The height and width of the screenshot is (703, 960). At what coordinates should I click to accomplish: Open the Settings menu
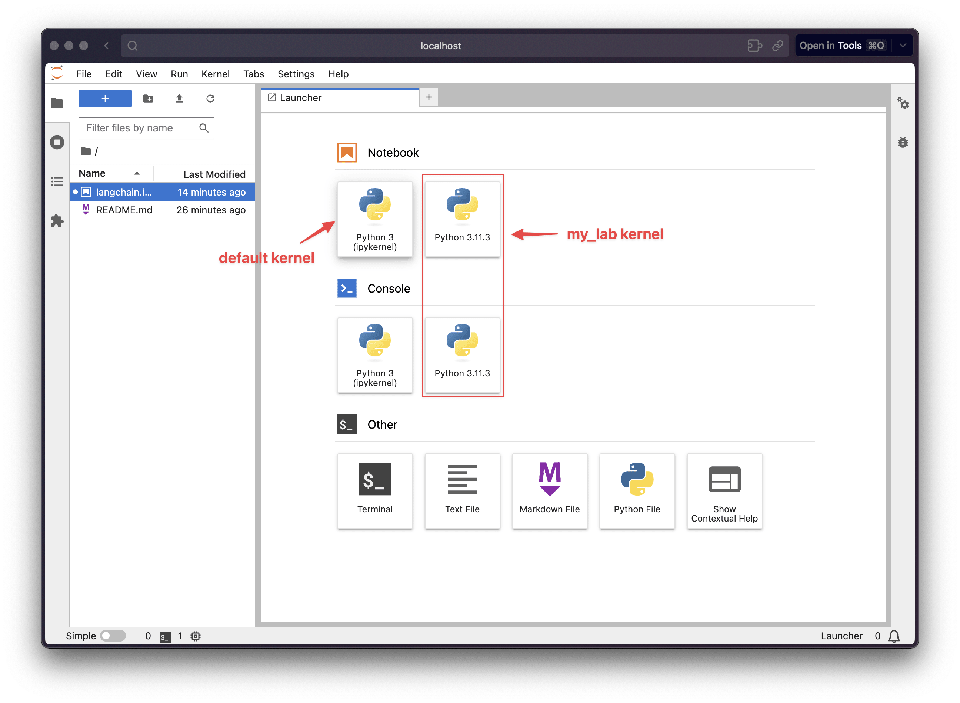[296, 74]
